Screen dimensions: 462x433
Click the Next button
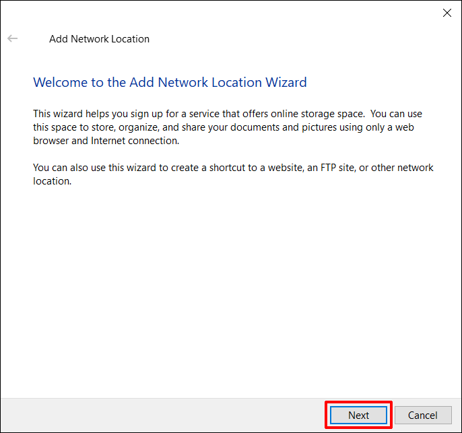coord(358,415)
